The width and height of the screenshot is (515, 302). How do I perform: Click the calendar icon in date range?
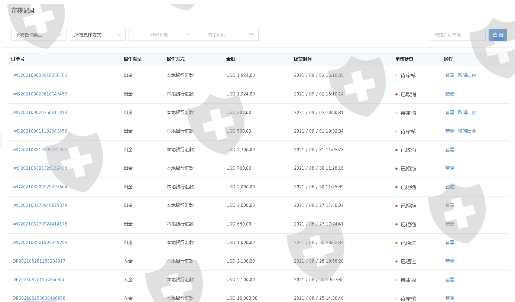click(251, 35)
